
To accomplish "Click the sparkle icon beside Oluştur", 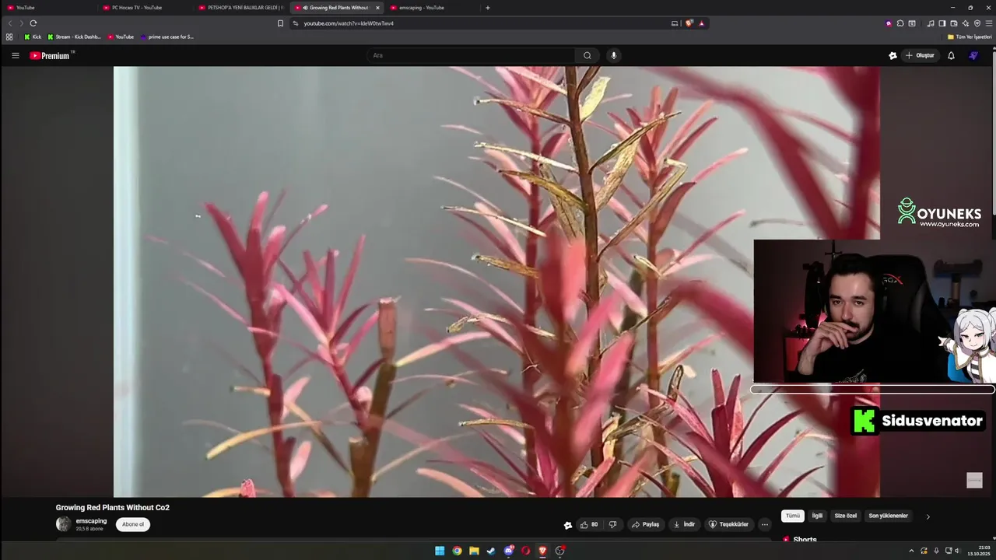I will click(893, 55).
